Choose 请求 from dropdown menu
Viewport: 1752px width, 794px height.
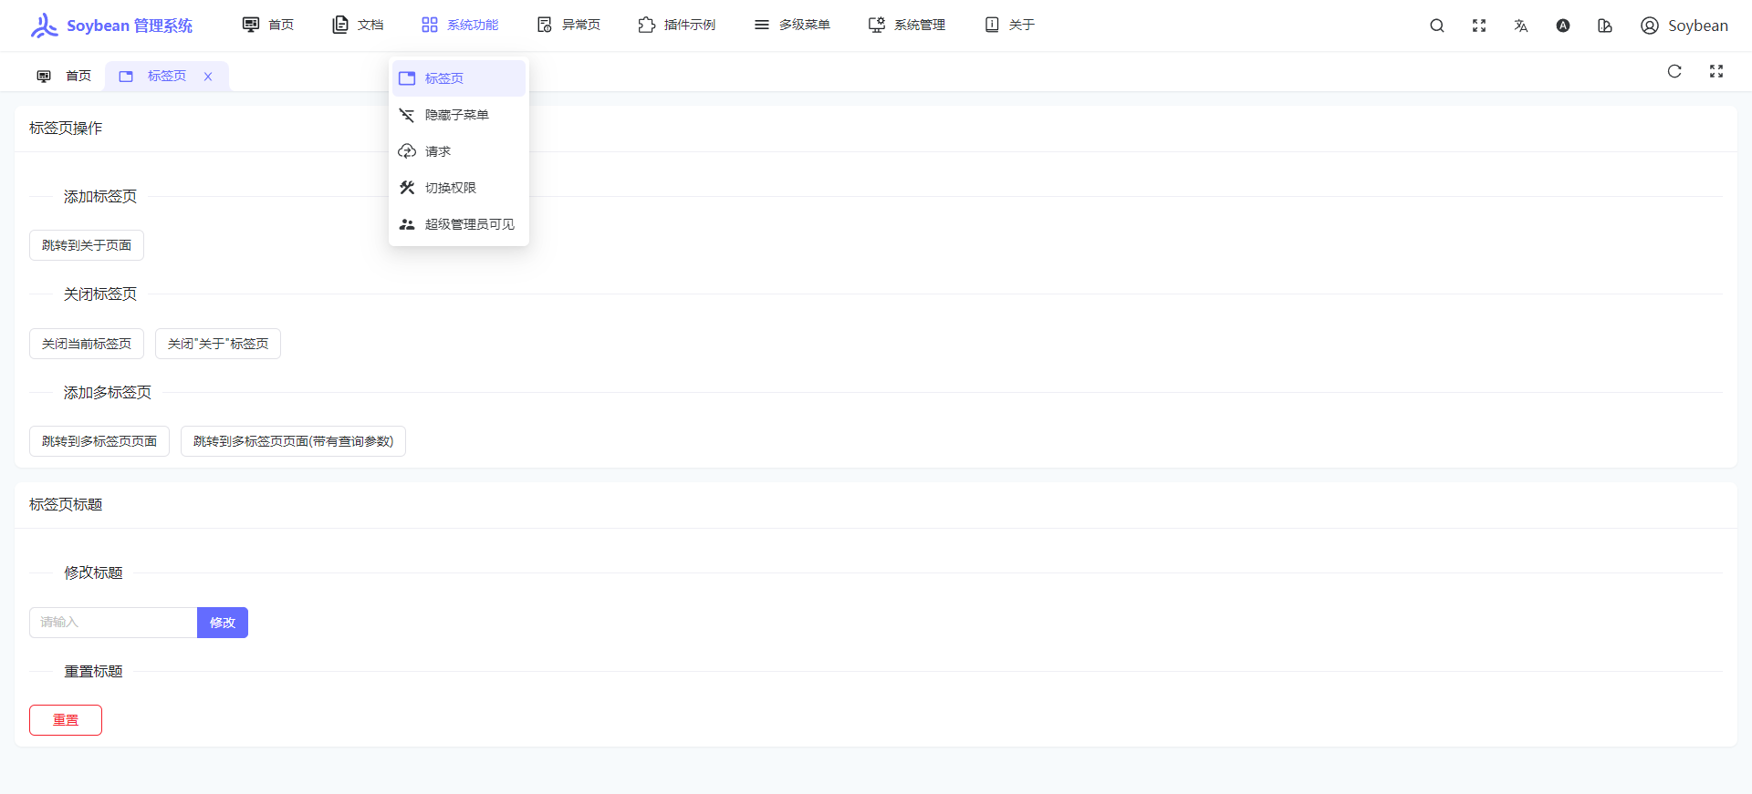(x=459, y=151)
